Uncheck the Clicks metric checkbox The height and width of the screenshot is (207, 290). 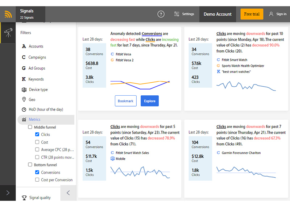[x=37, y=134]
